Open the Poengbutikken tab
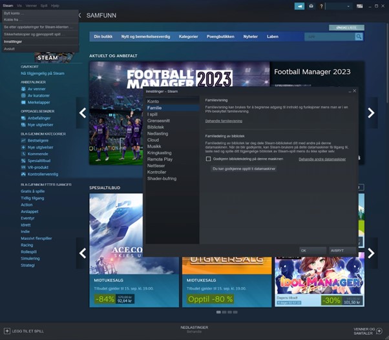Screen dimensions: 389x340 [x=220, y=37]
